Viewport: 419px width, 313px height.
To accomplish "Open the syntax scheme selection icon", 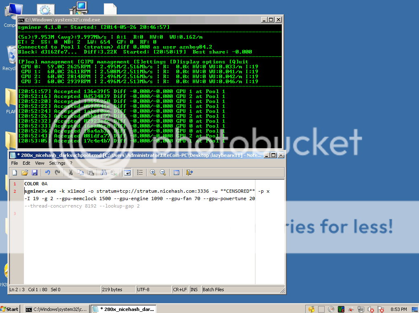I will pos(176,173).
